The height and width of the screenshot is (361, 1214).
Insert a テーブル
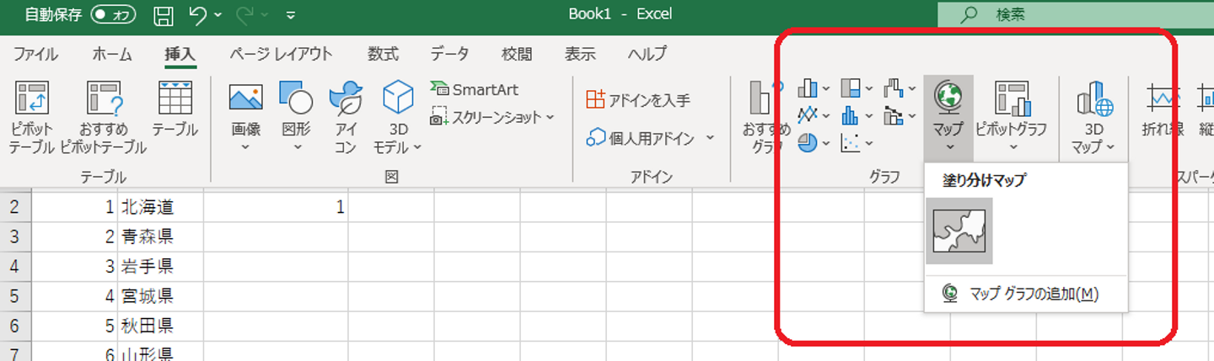(175, 109)
